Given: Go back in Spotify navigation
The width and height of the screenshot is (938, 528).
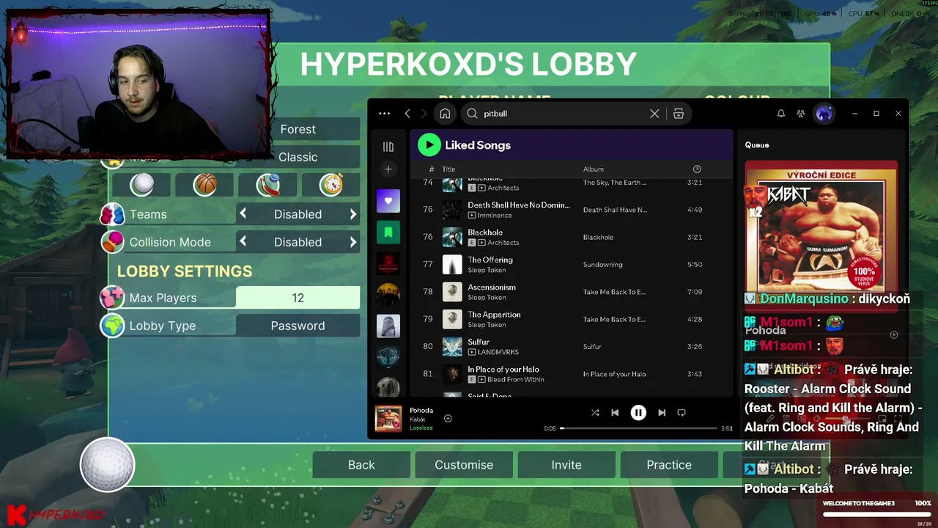Looking at the screenshot, I should [x=407, y=114].
